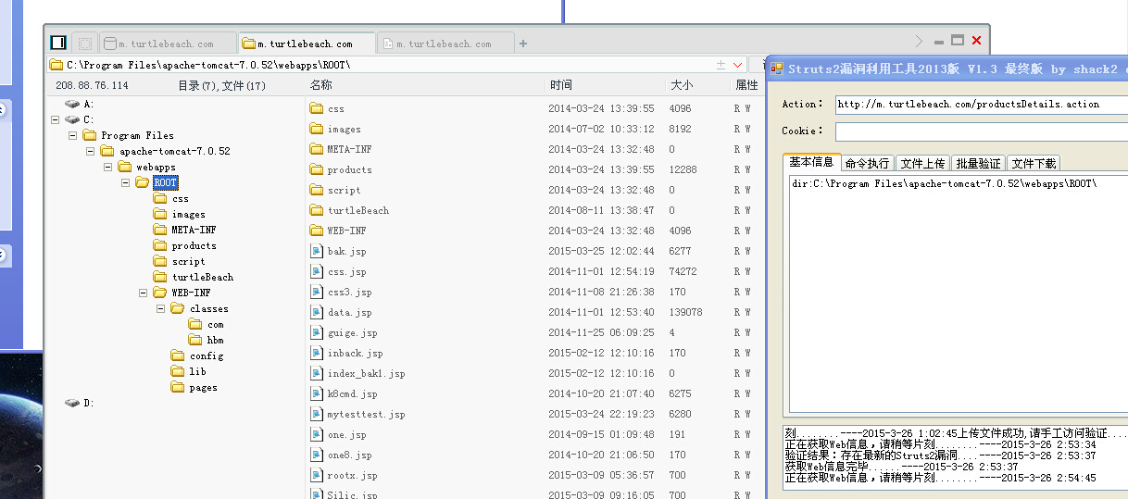Viewport: 1128px width, 499px height.
Task: Open the 文件上传 tab in the Struts2 tool
Action: (923, 163)
